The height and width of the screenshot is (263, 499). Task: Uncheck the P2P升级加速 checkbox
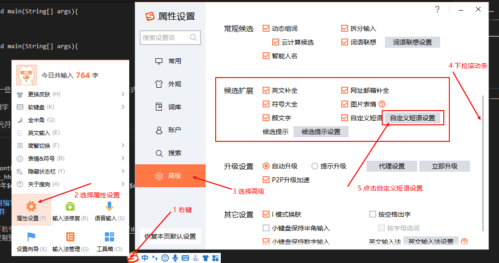pos(266,180)
